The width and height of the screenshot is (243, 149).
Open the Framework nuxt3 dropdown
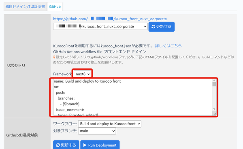[83, 74]
